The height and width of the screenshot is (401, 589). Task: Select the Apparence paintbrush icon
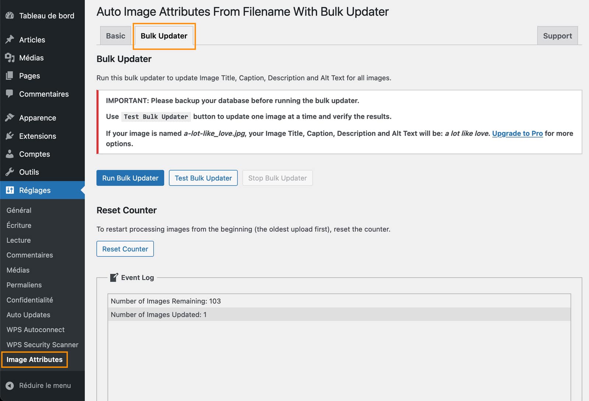point(9,118)
